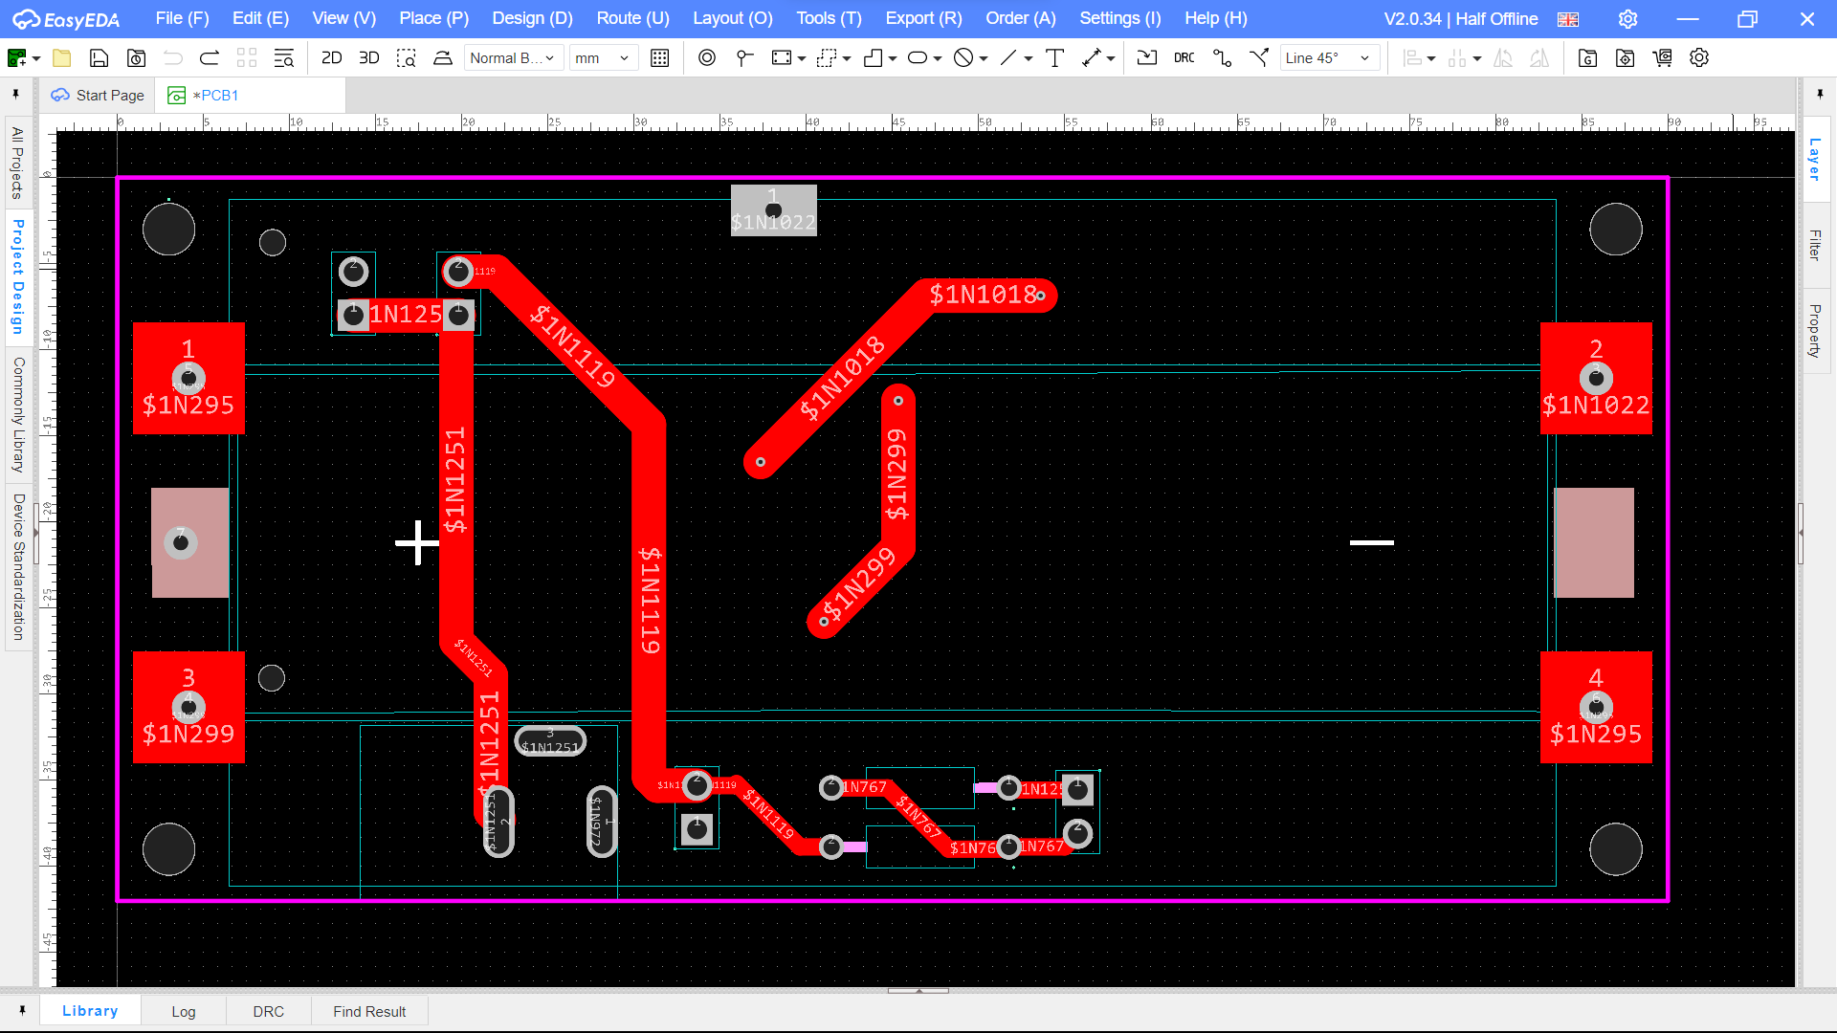1837x1033 pixels.
Task: Click the Redo arrow icon
Action: [210, 58]
